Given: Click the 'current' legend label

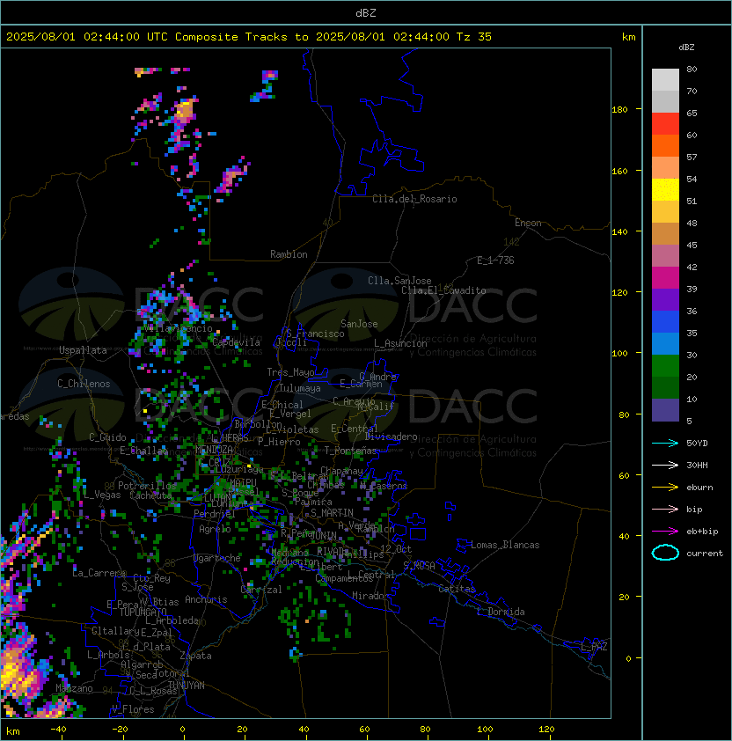Looking at the screenshot, I should tap(705, 554).
